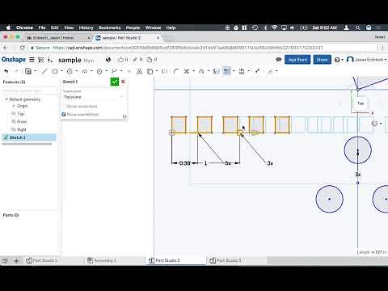Select Sketch 1 in feature list
This screenshot has height=291, width=388.
pyautogui.click(x=29, y=137)
